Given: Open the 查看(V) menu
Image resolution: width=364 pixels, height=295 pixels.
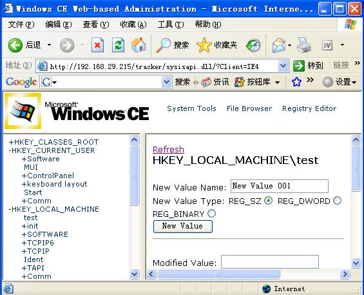Looking at the screenshot, I should point(96,25).
